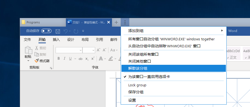Screen dimensions: 250x107
Task: Apply Strikethrough formatting
Action: 81,59
